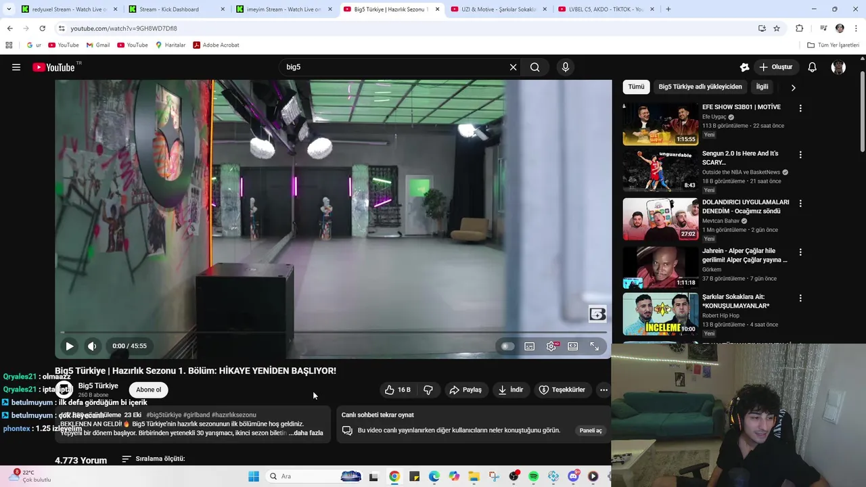
Task: Open Tüm Yer İşaretleri bookmarks folder
Action: click(834, 45)
